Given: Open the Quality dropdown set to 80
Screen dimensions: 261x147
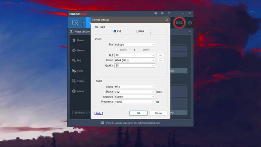Looking at the screenshot, I should coord(135,65).
